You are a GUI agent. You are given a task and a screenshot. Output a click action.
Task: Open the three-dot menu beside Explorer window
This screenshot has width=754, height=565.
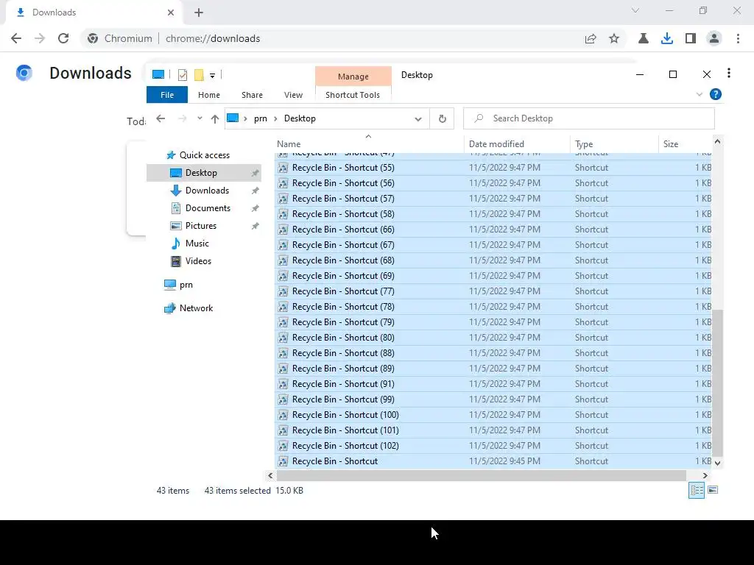pos(729,73)
